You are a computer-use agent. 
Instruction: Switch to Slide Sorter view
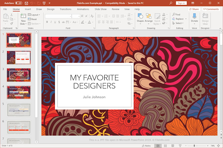tap(165, 145)
